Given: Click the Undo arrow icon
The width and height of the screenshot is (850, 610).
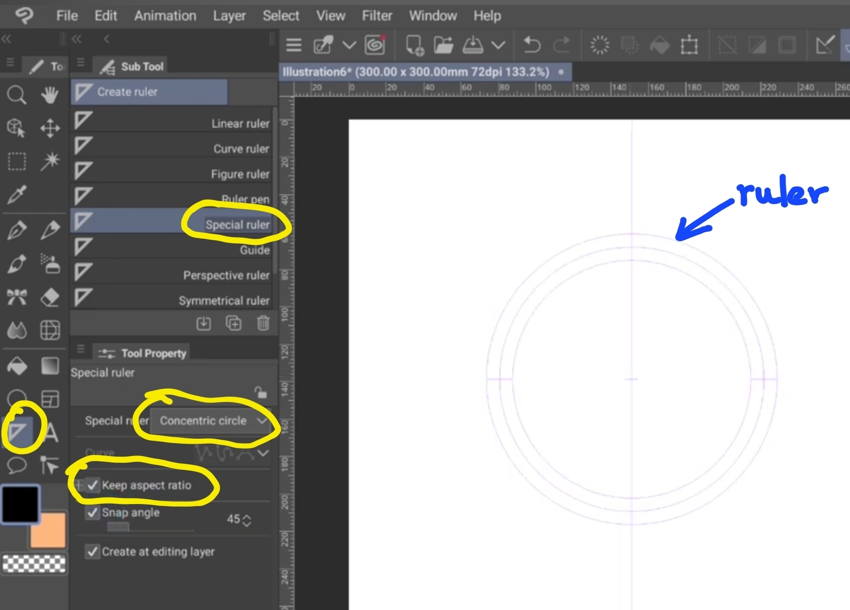Looking at the screenshot, I should (x=532, y=46).
